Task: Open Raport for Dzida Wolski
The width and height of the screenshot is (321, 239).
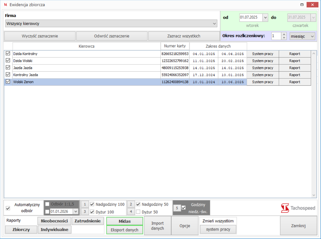Action: [x=295, y=61]
